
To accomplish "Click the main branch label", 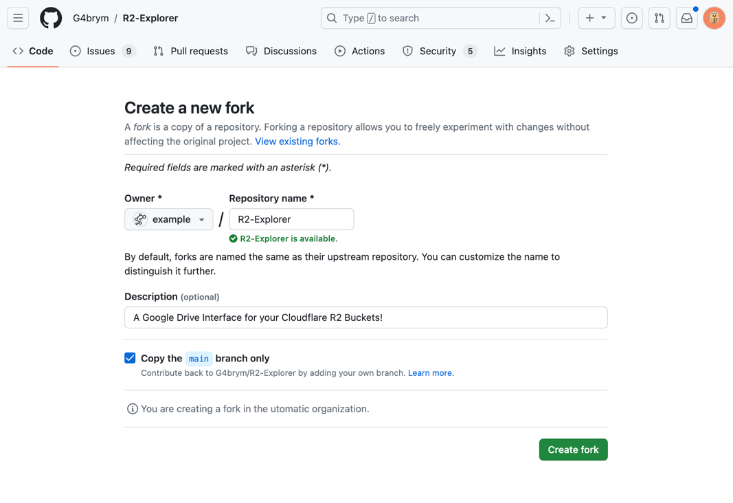I will (199, 359).
